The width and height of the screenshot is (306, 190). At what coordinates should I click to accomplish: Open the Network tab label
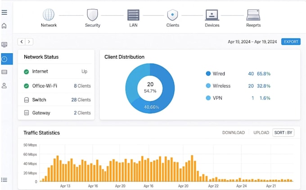click(x=49, y=25)
